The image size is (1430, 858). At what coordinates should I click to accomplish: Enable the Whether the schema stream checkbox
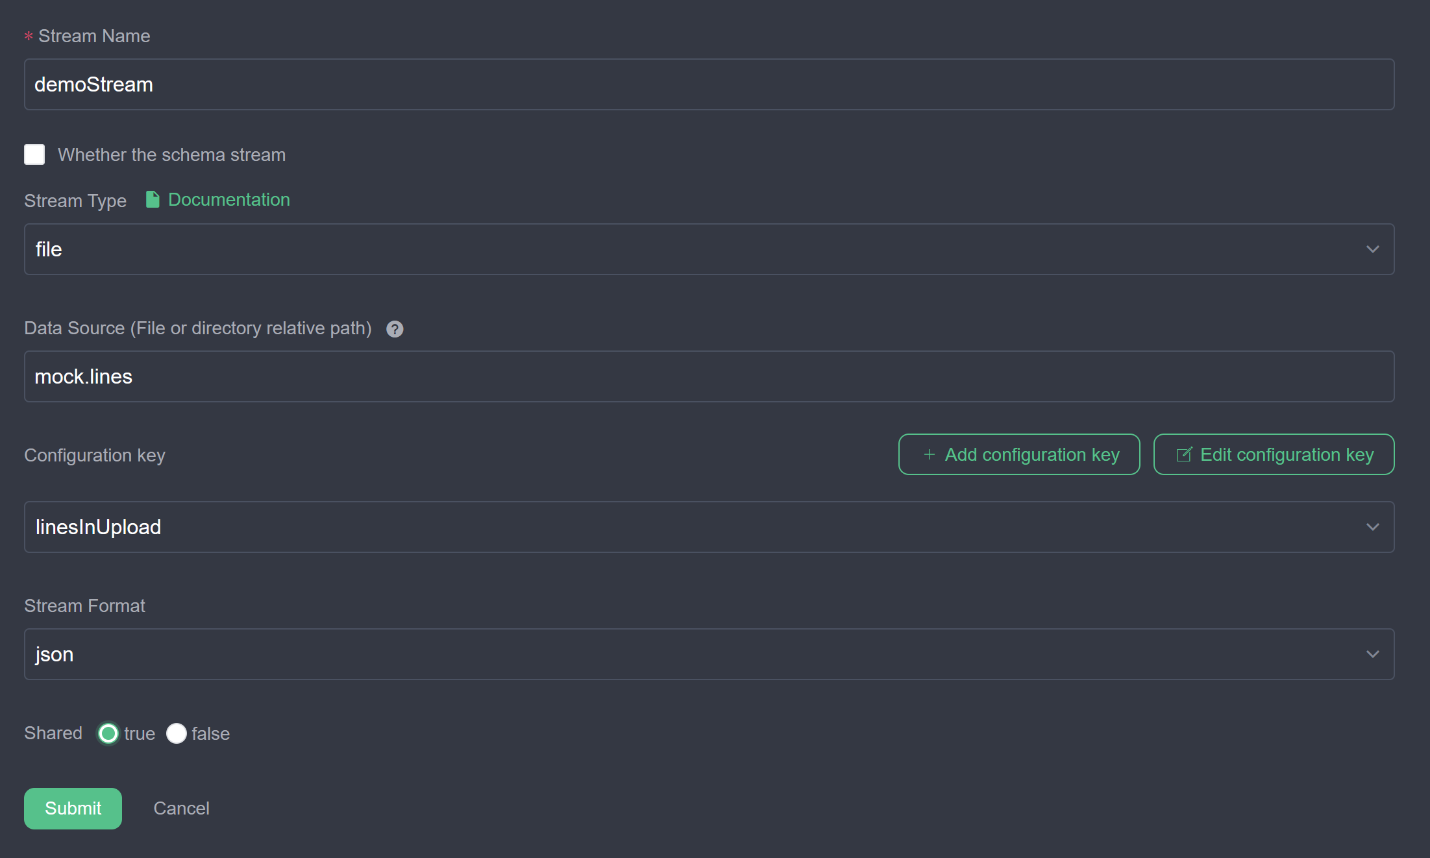[x=34, y=154]
